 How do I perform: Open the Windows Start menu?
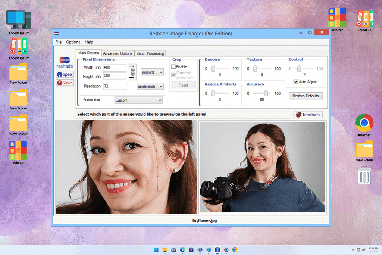156,250
